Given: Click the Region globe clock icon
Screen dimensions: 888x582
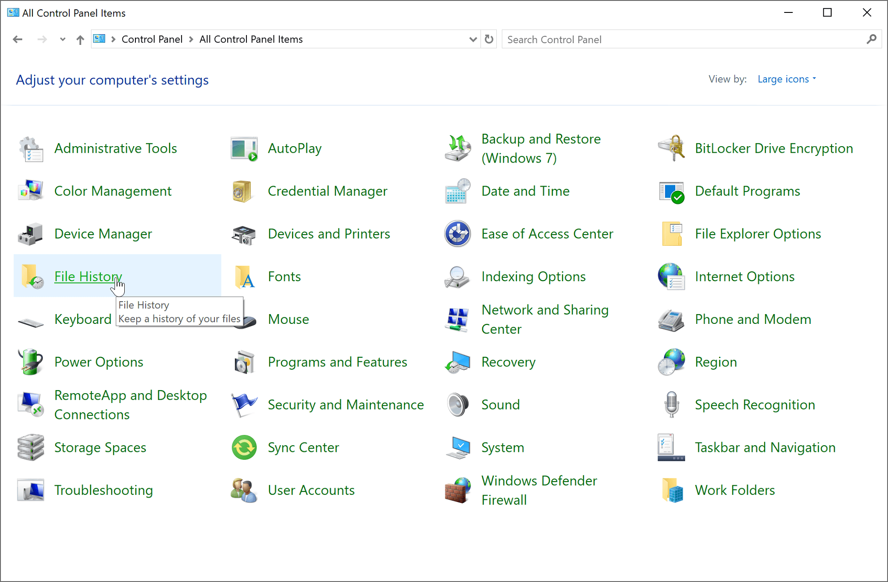Looking at the screenshot, I should [x=671, y=362].
